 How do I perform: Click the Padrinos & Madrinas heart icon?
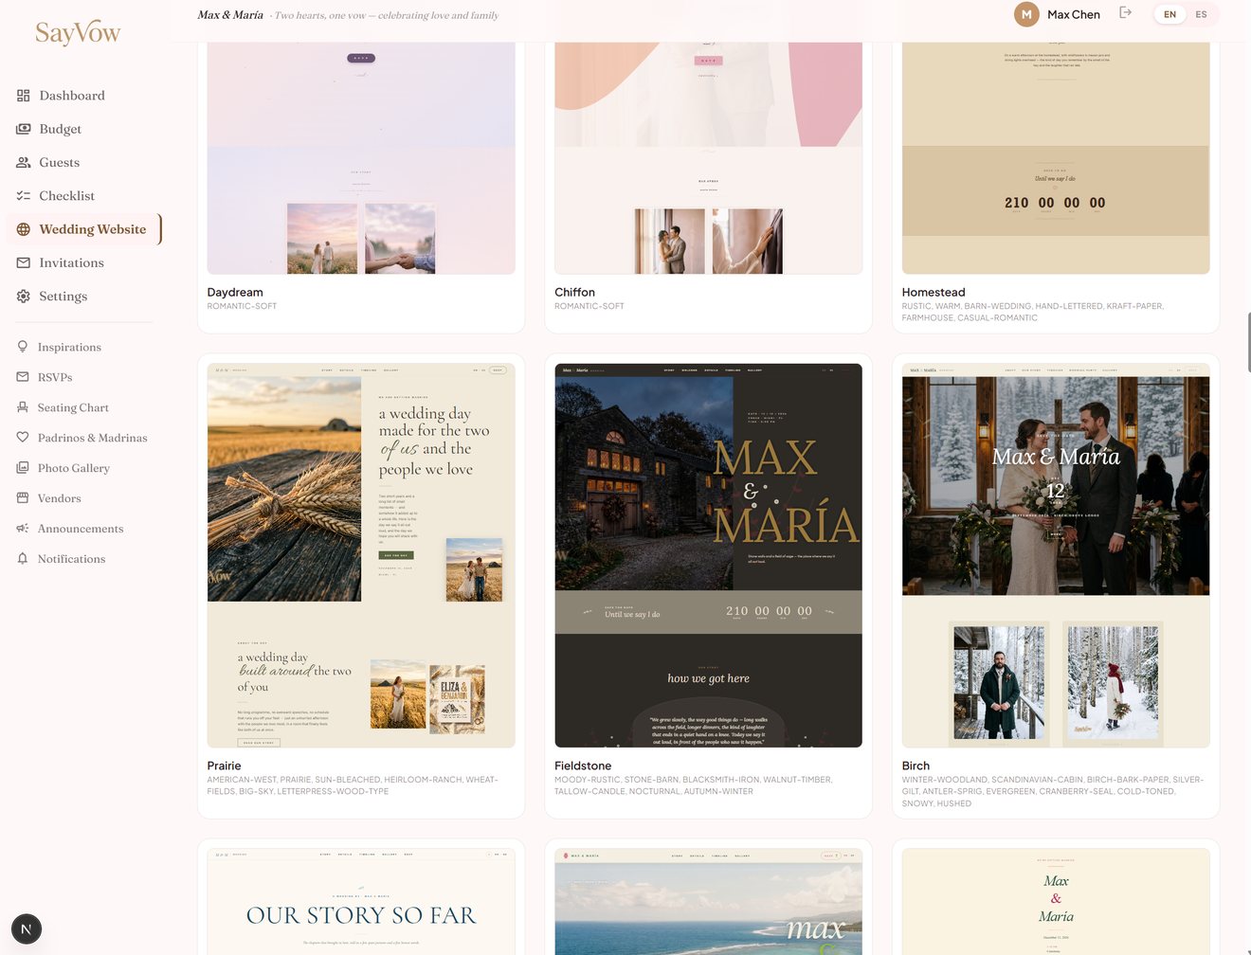pos(23,438)
